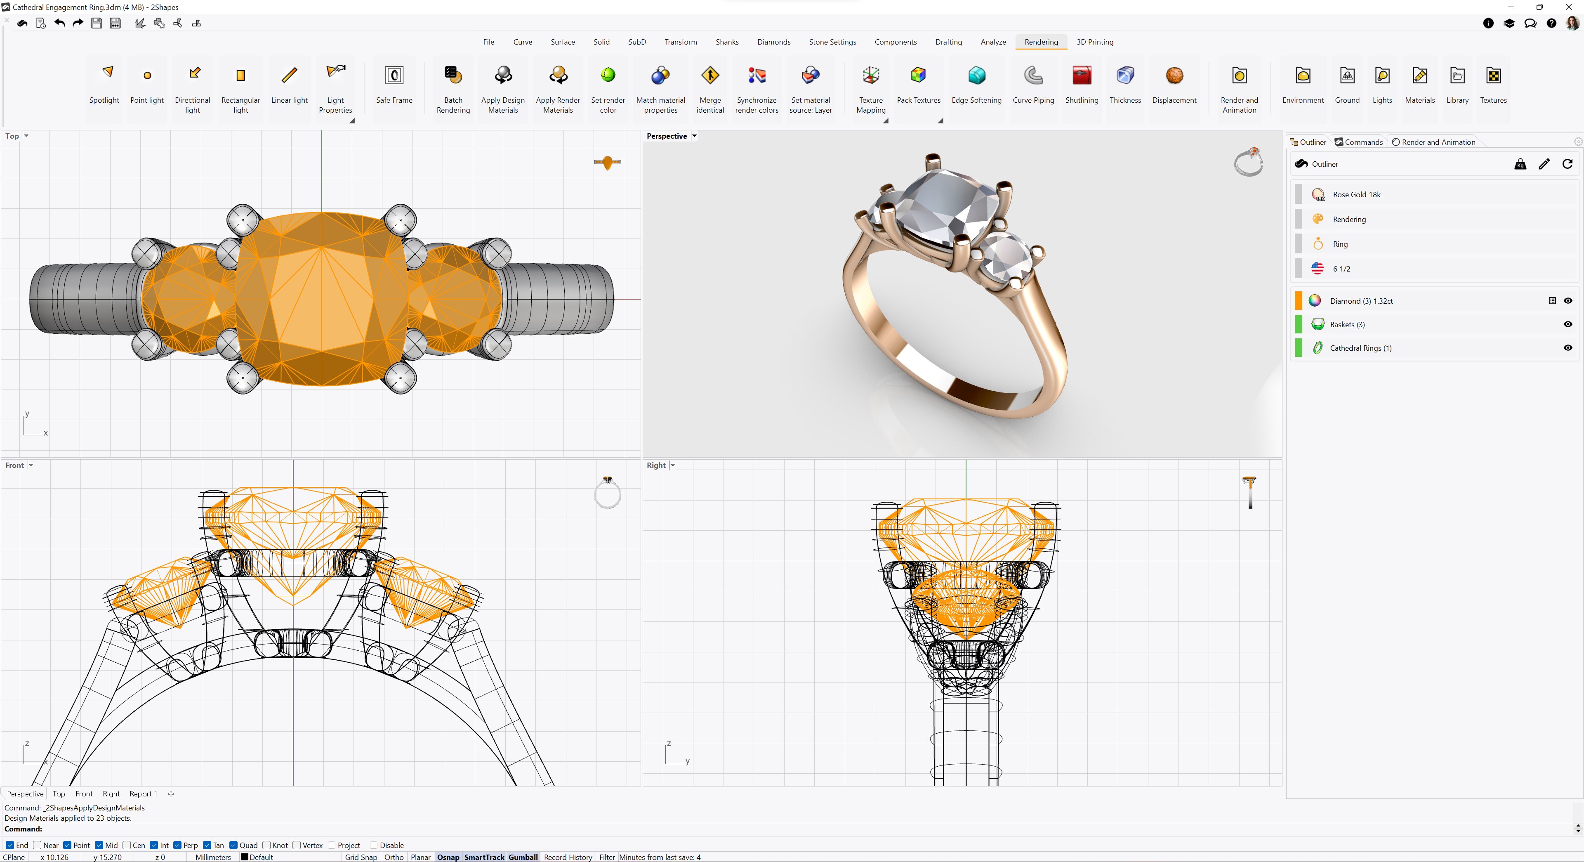Image resolution: width=1584 pixels, height=862 pixels.
Task: Open the Stone Settings menu tab
Action: click(832, 42)
